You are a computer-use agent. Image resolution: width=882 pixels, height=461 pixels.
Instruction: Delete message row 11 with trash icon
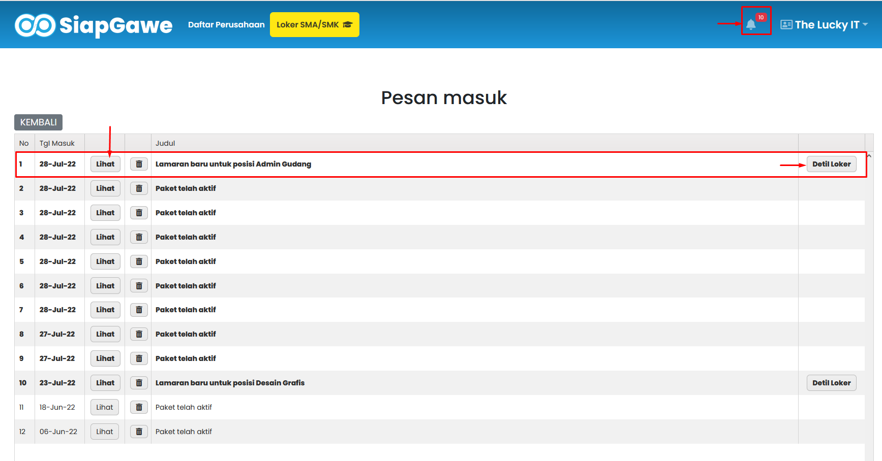[x=139, y=407]
